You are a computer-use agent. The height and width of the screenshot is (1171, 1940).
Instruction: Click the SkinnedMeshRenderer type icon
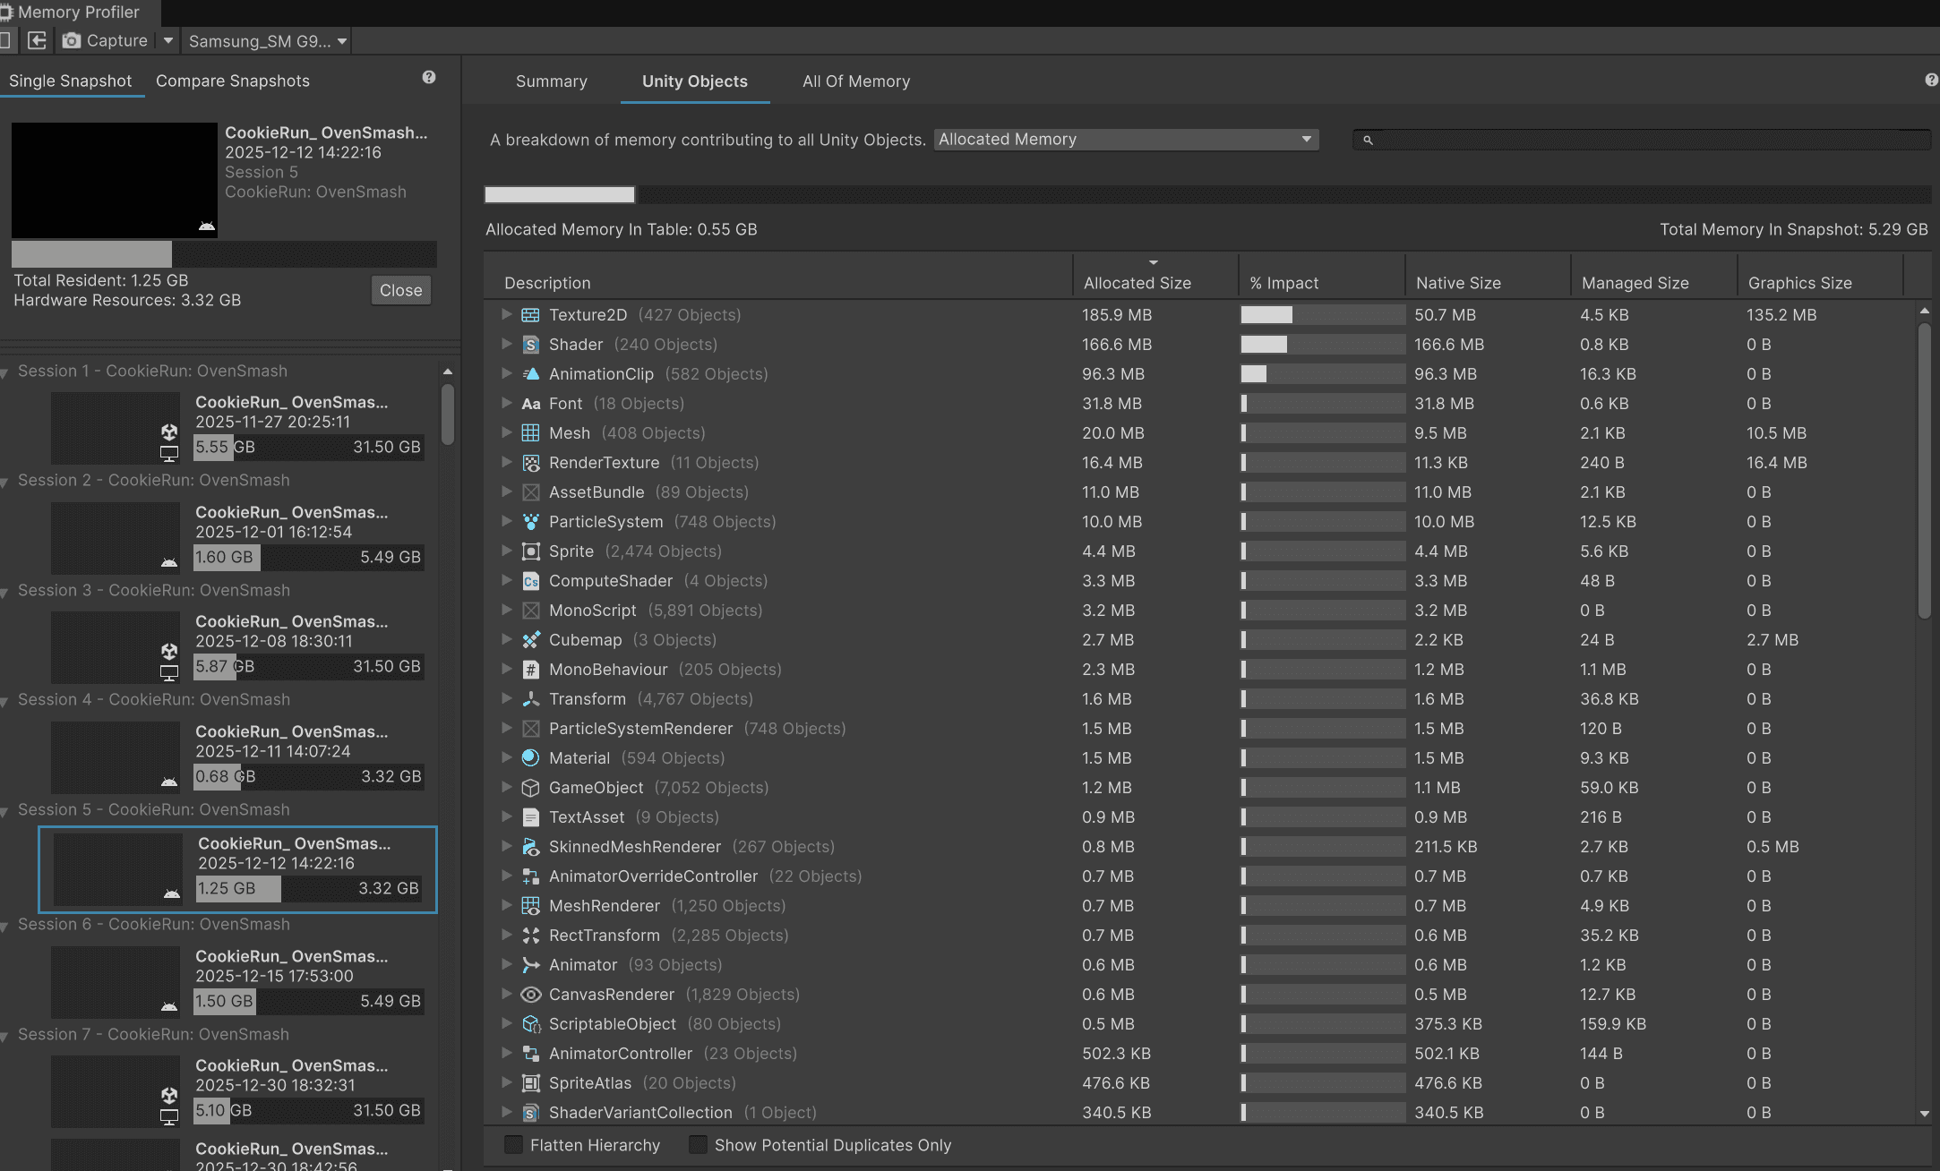pos(530,847)
